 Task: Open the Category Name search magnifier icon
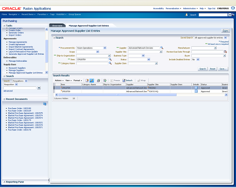coord(110,63)
